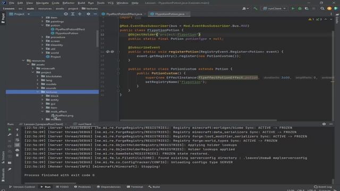Open the Event Log

click(323, 187)
